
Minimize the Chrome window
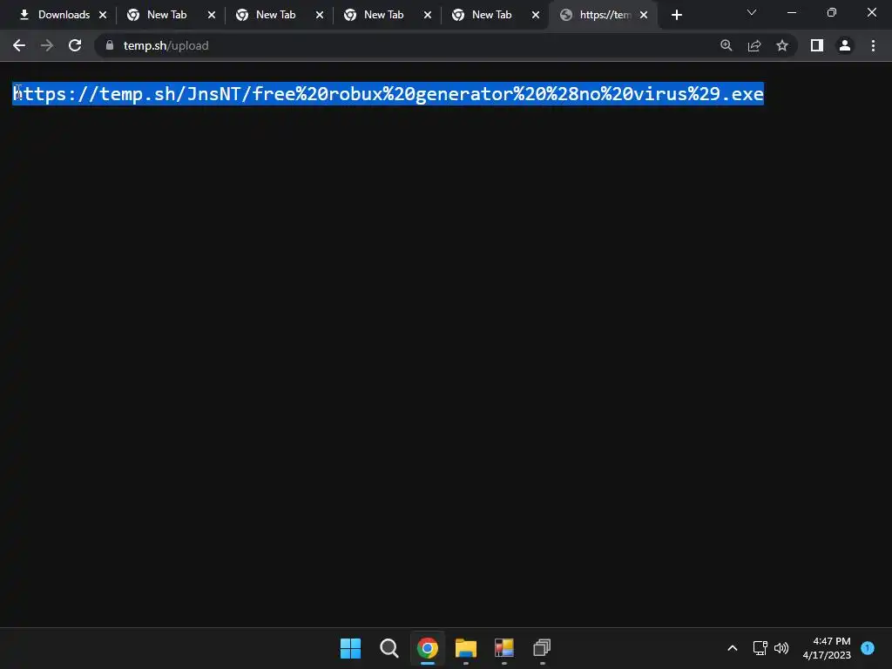792,12
